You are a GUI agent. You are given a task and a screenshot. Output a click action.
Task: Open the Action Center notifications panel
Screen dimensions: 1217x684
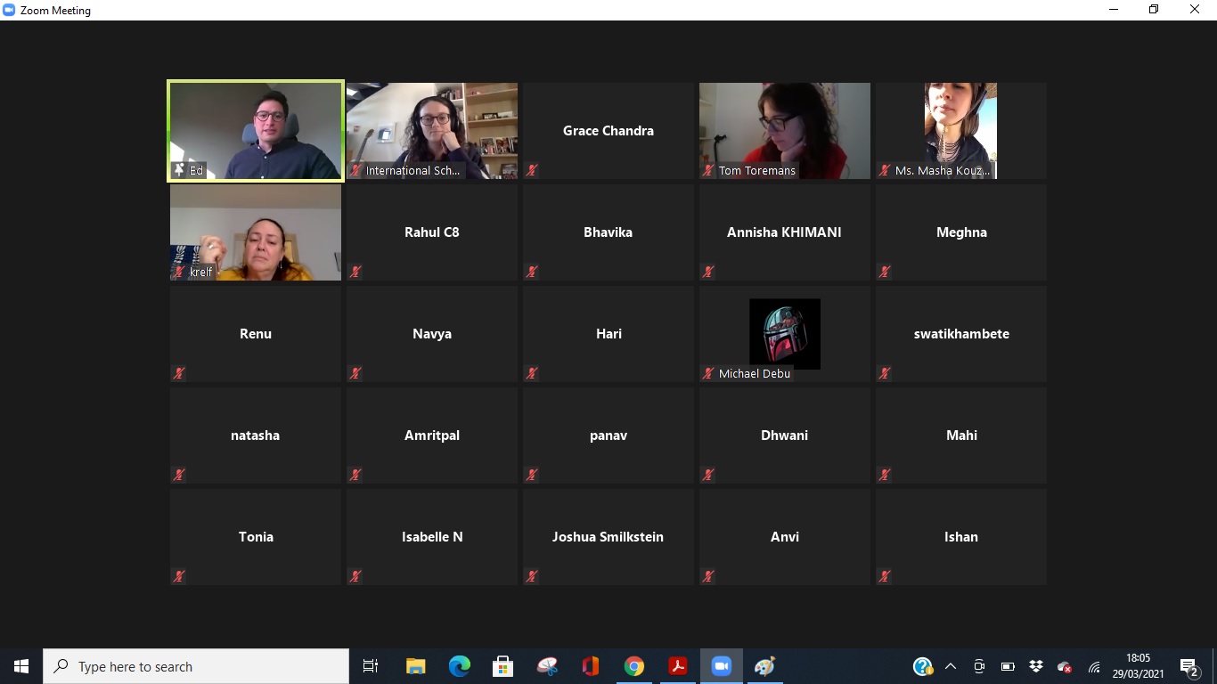pos(1188,666)
